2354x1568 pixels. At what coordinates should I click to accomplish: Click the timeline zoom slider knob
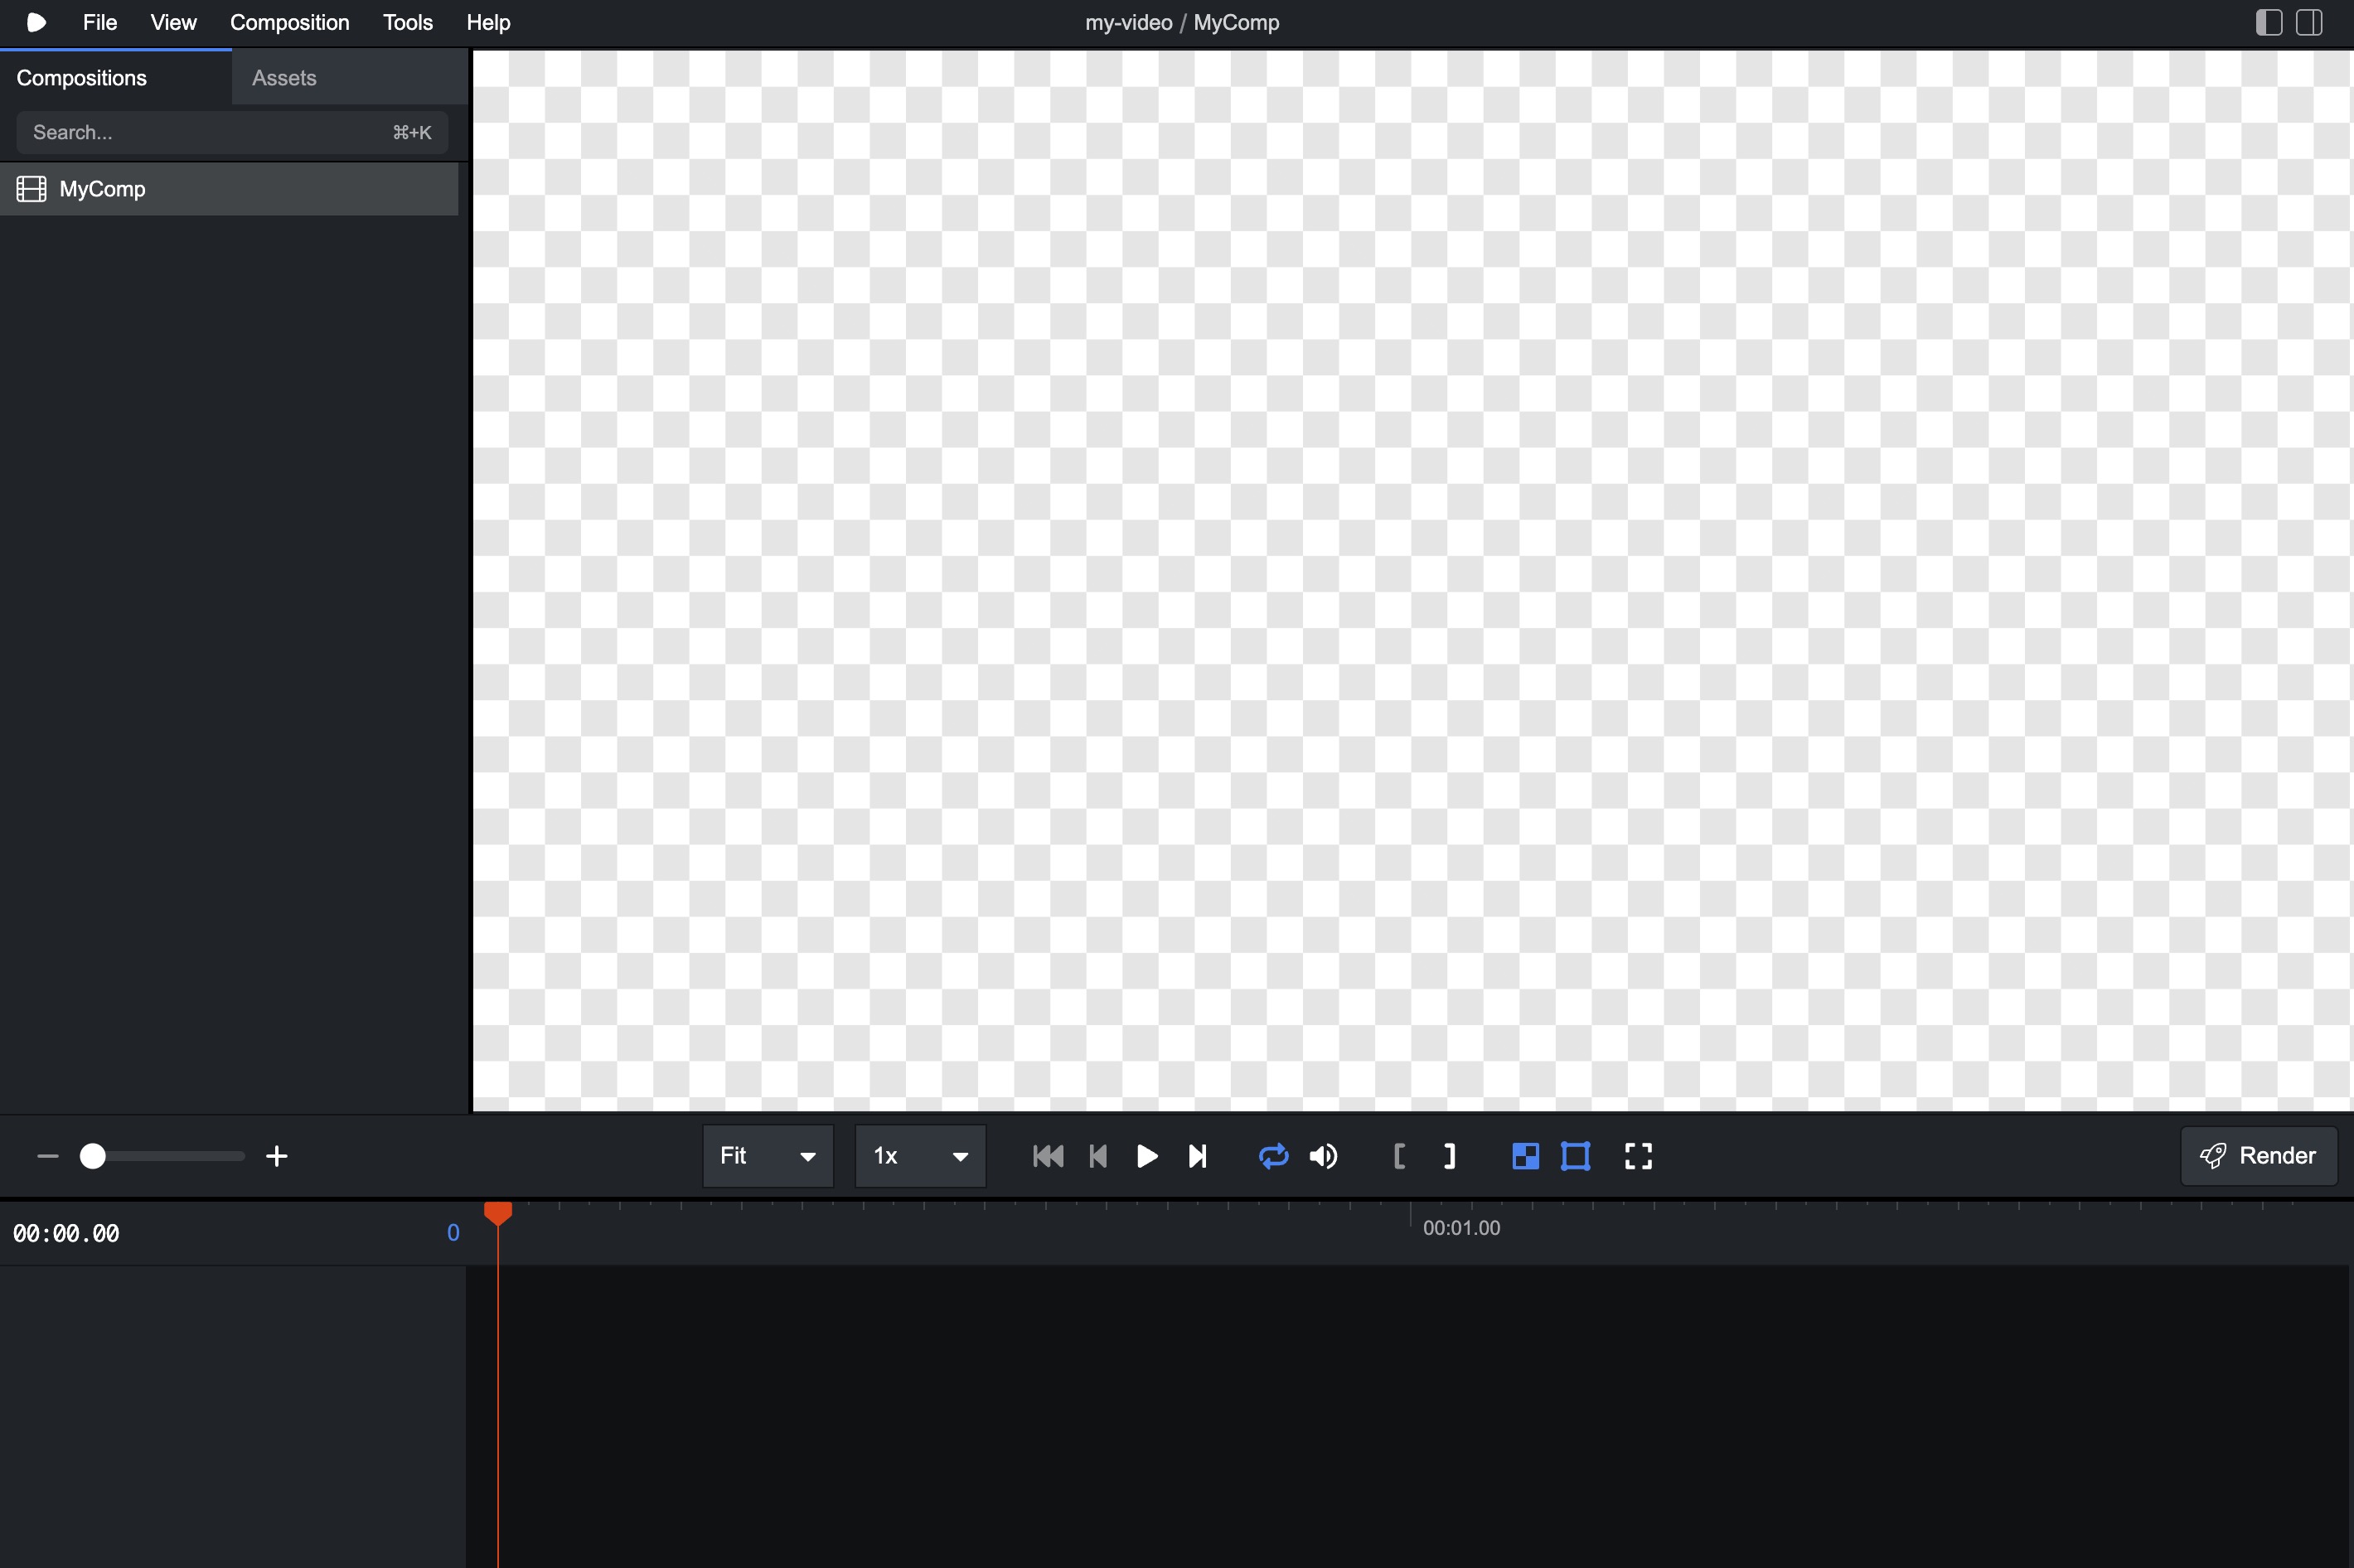point(93,1156)
